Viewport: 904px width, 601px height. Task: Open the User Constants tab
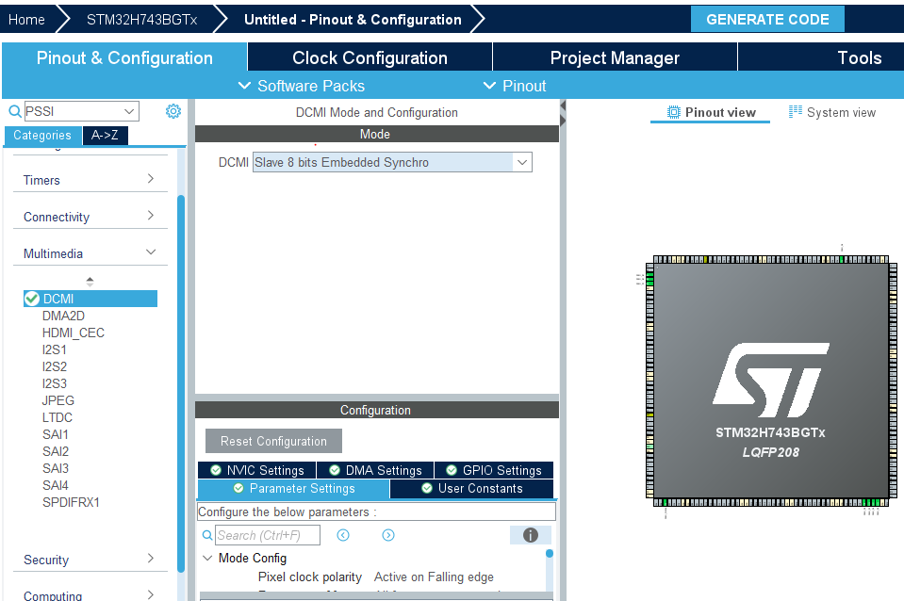tap(471, 488)
